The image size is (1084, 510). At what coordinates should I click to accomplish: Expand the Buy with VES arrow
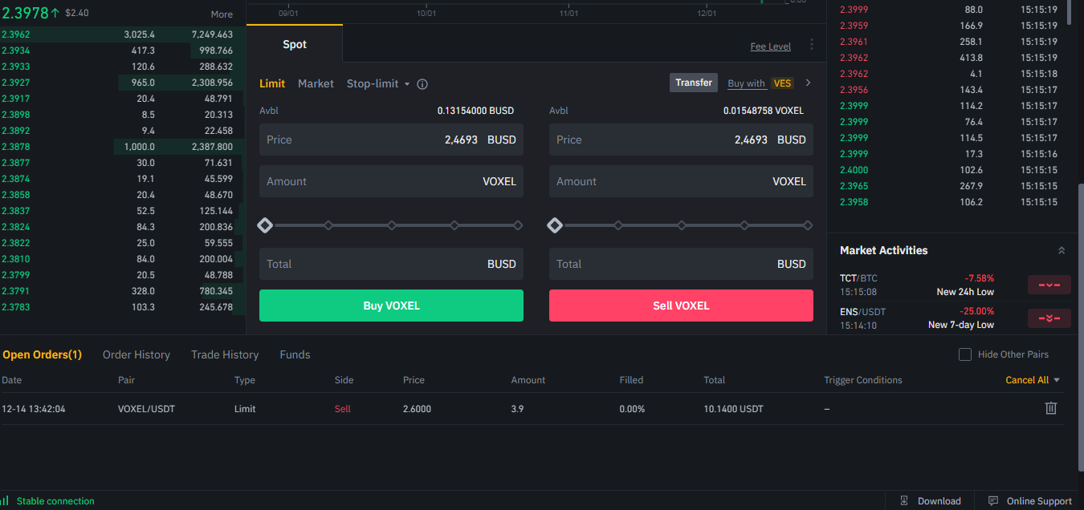coord(808,83)
